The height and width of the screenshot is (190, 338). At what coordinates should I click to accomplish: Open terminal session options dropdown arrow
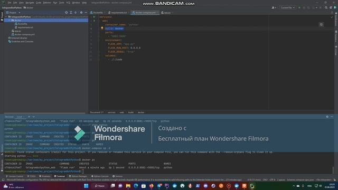click(34, 117)
